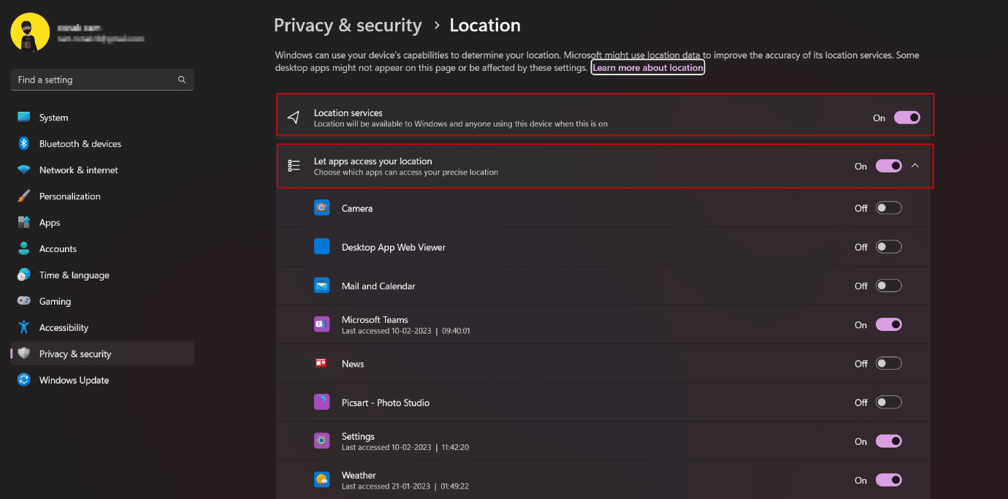Click the Location services arrow icon
Screen dimensions: 1008x499
click(294, 118)
